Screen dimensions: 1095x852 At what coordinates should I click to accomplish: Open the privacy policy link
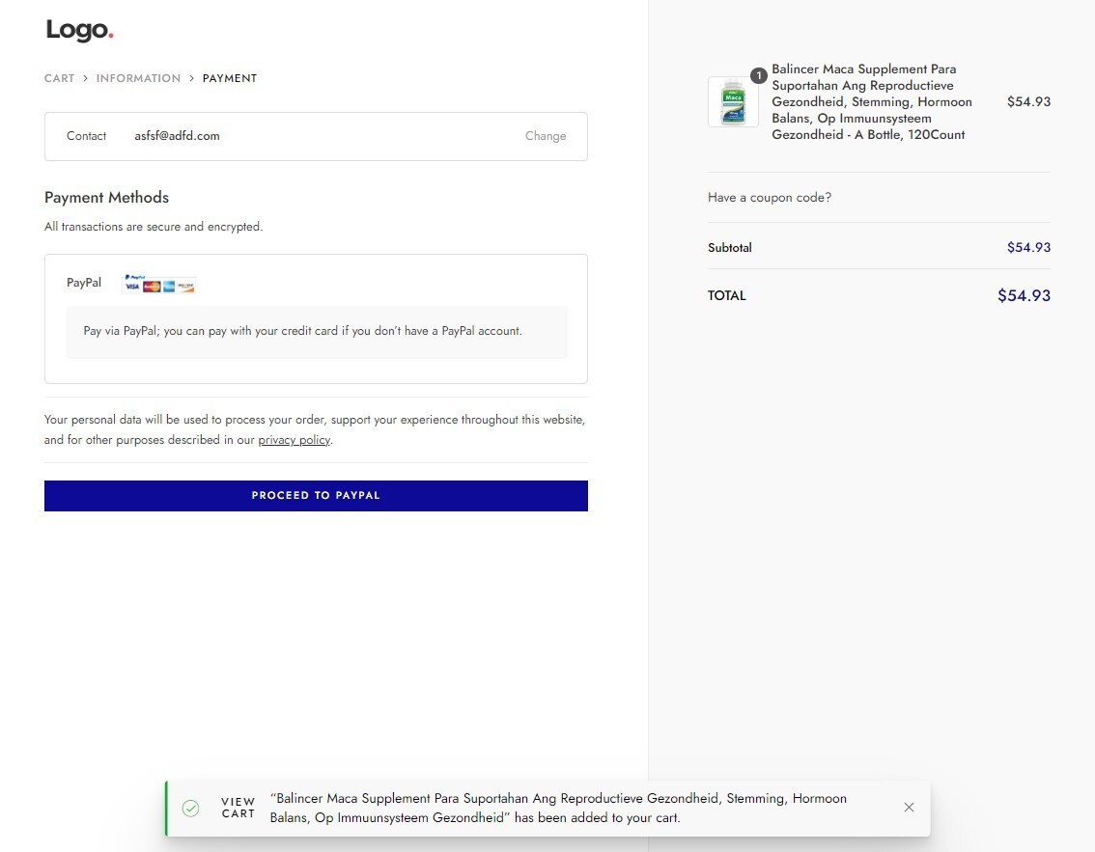(294, 440)
